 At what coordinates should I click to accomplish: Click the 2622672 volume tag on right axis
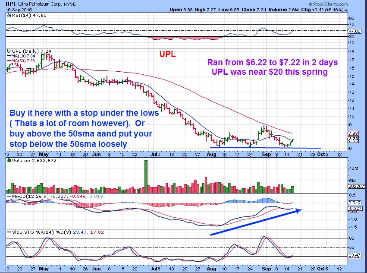click(x=357, y=186)
